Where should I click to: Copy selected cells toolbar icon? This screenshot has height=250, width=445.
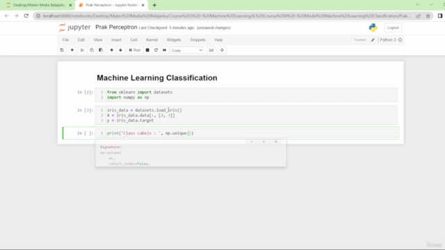(92, 50)
